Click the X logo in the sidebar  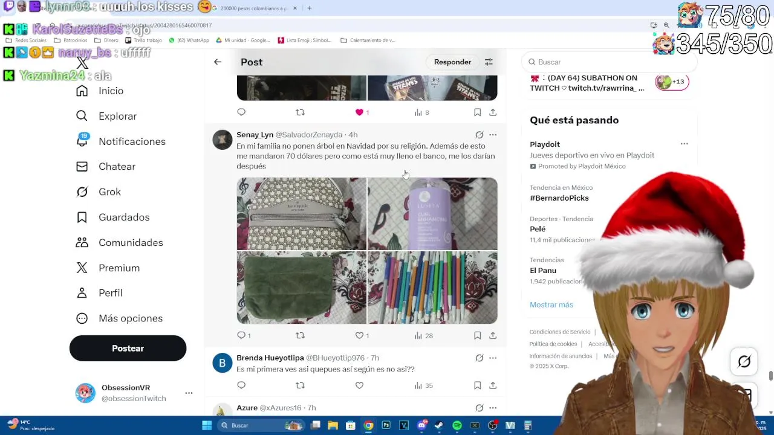(82, 63)
